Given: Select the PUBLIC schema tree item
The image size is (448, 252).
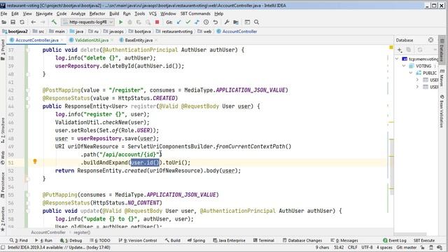Looking at the screenshot, I should pyautogui.click(x=429, y=73).
